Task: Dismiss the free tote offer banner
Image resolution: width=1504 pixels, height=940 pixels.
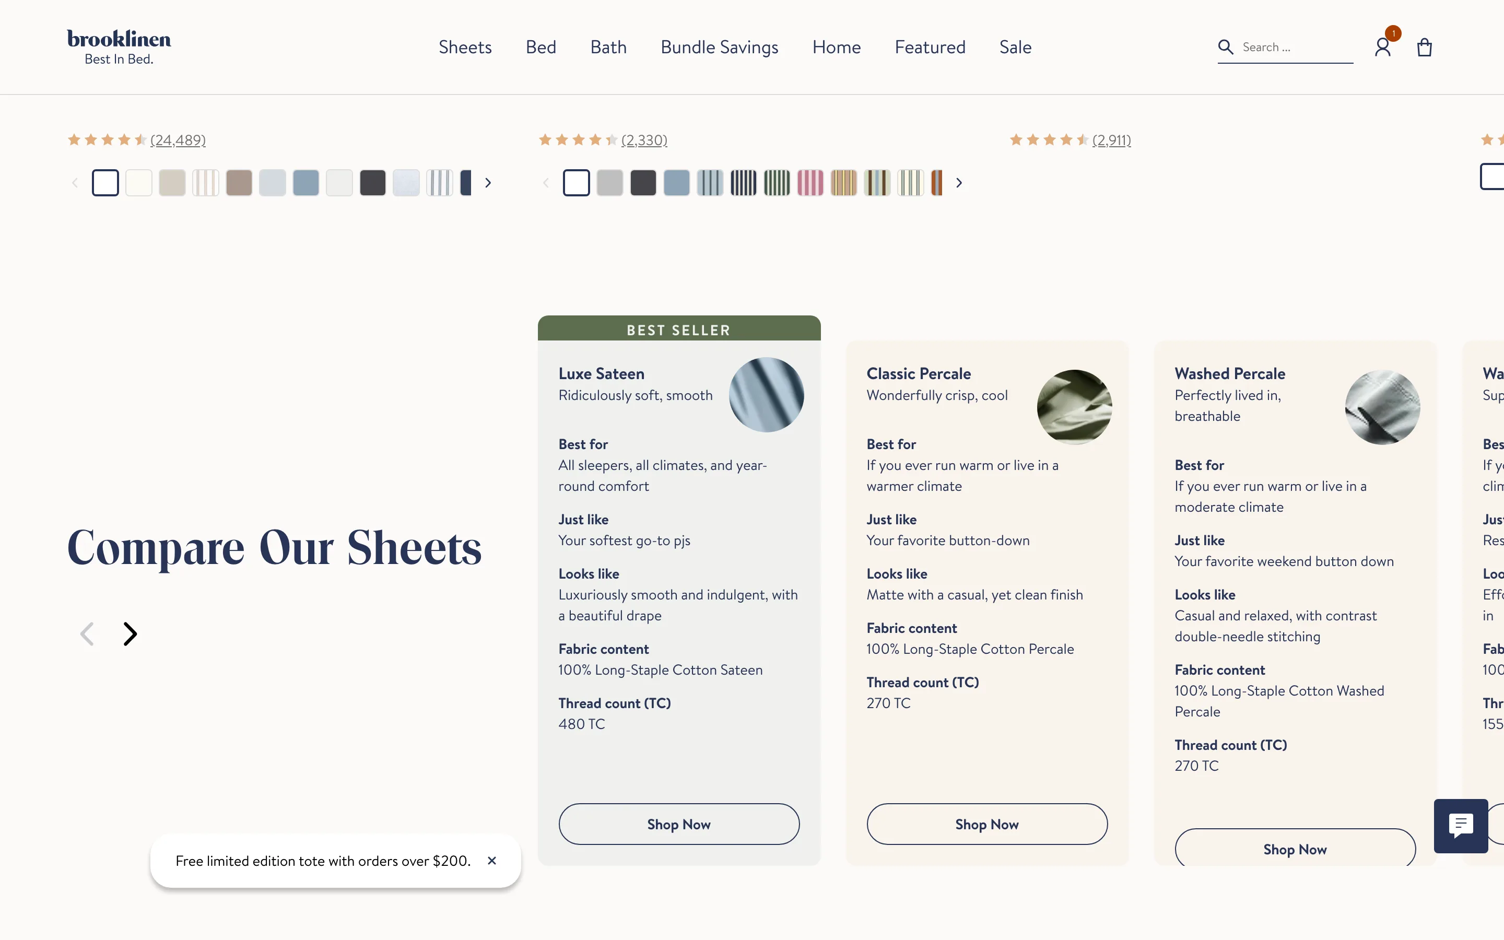Action: pos(491,861)
